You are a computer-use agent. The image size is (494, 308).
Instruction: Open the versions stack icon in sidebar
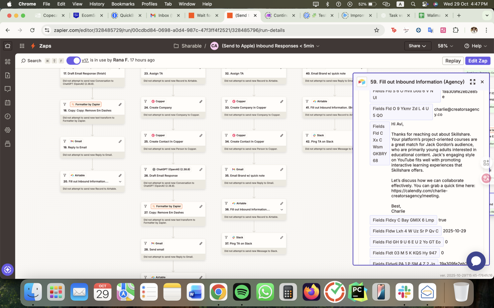(x=8, y=144)
